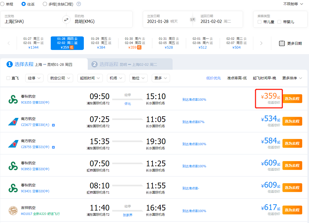The height and width of the screenshot is (223, 309).
Task: Select the 单程 one-way radio button
Action: point(2,4)
